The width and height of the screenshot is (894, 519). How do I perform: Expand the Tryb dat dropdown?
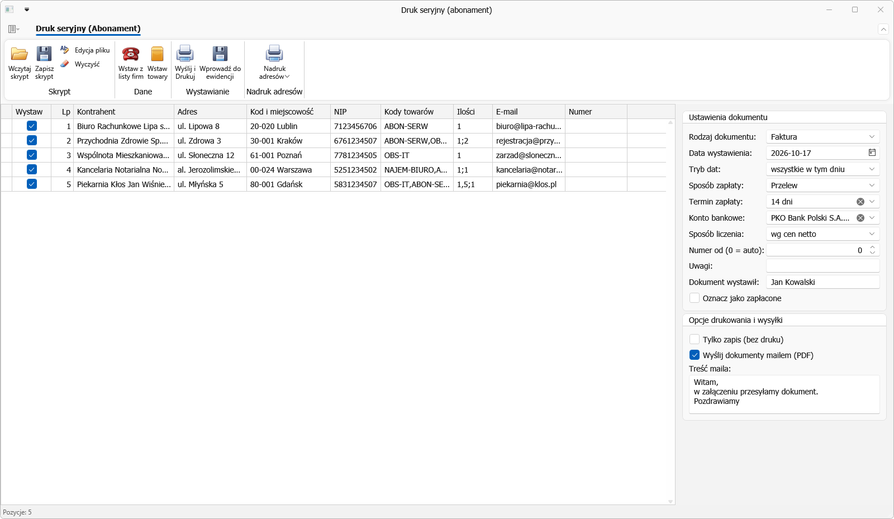click(872, 169)
